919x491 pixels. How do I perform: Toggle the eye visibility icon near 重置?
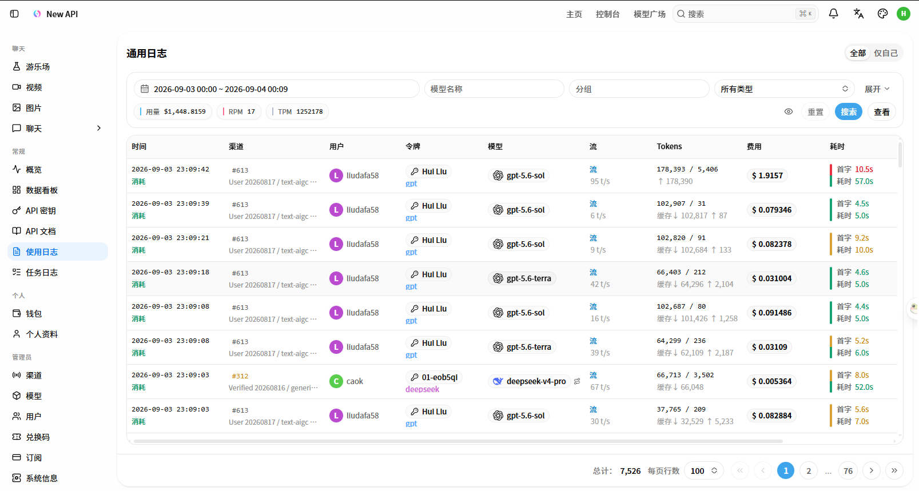[789, 111]
